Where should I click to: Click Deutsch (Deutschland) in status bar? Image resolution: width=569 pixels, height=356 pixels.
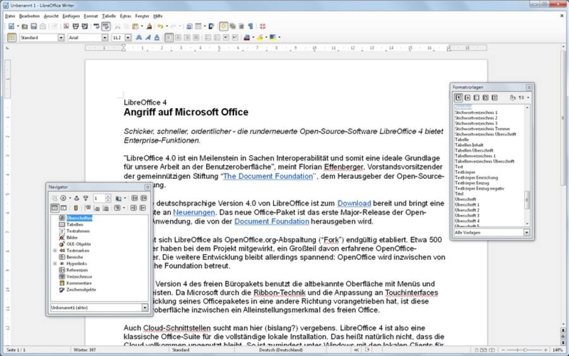[281, 350]
